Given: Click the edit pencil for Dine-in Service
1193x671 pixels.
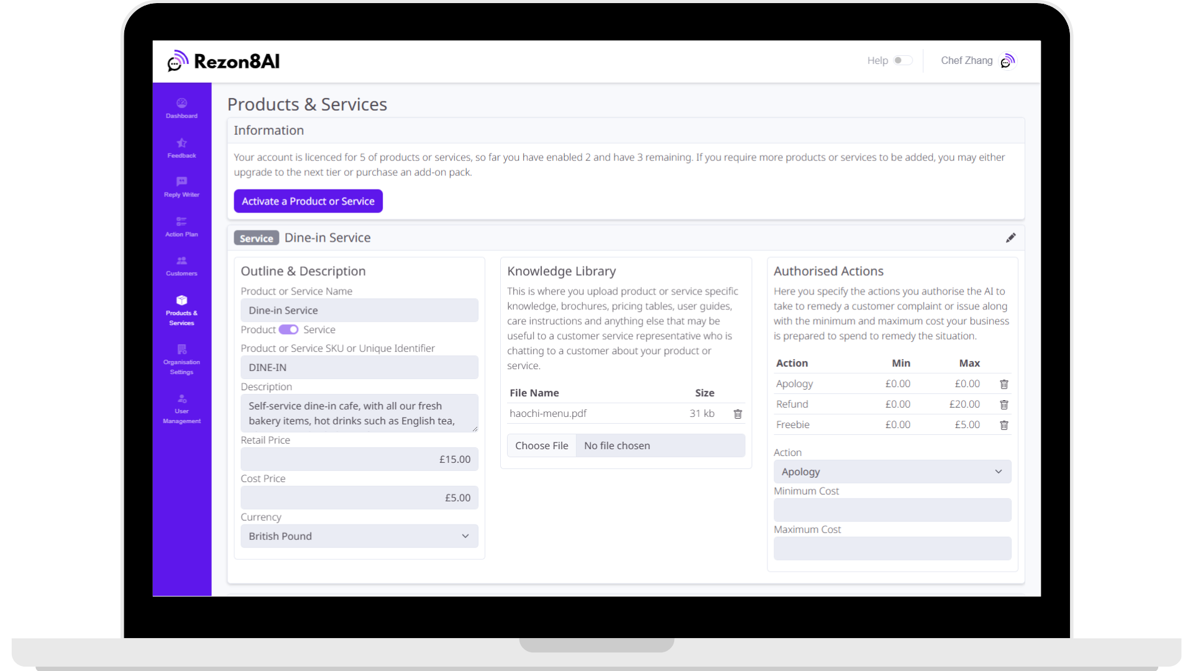Looking at the screenshot, I should pos(1011,238).
